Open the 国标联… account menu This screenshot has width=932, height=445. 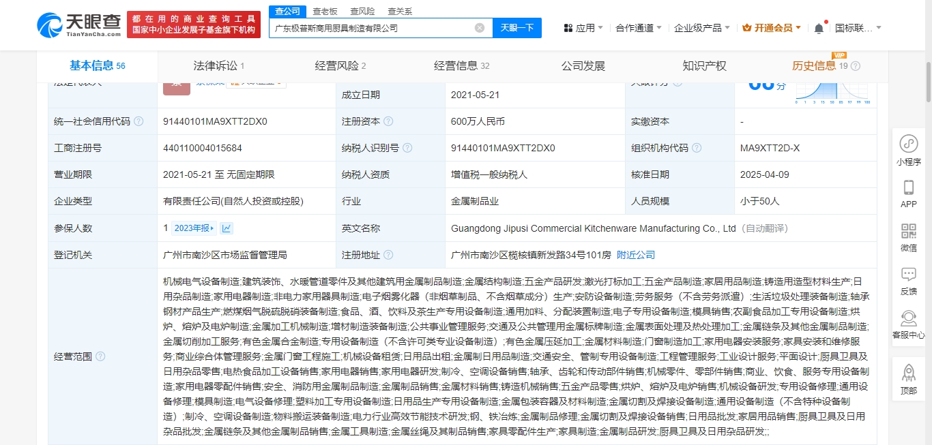(858, 28)
